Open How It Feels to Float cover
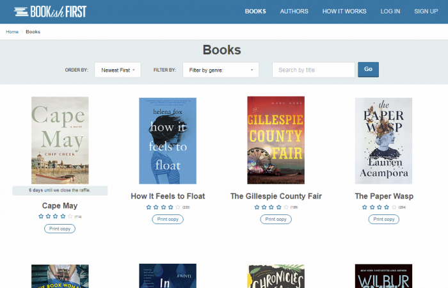448x288 pixels. click(x=168, y=141)
